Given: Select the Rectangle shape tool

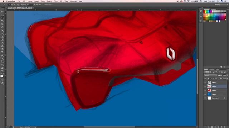Looking at the screenshot, I should point(2,65).
